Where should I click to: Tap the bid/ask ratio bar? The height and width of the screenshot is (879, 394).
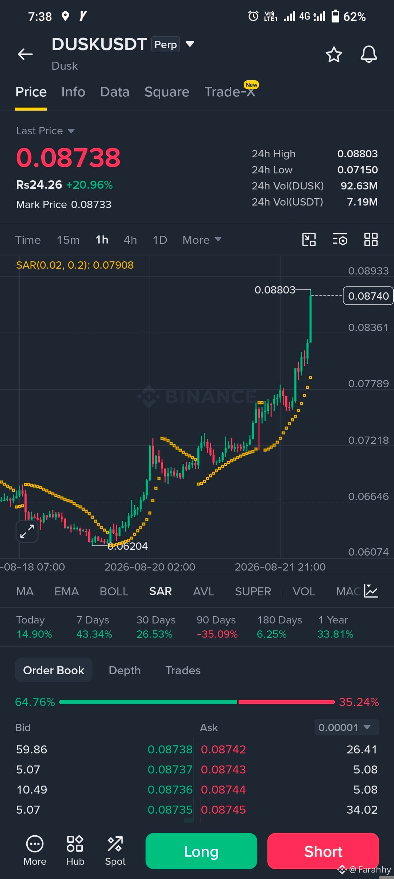[197, 702]
